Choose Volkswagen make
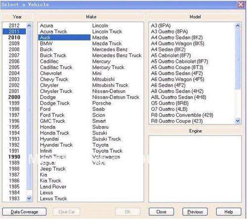The image size is (247, 219). pos(106,157)
